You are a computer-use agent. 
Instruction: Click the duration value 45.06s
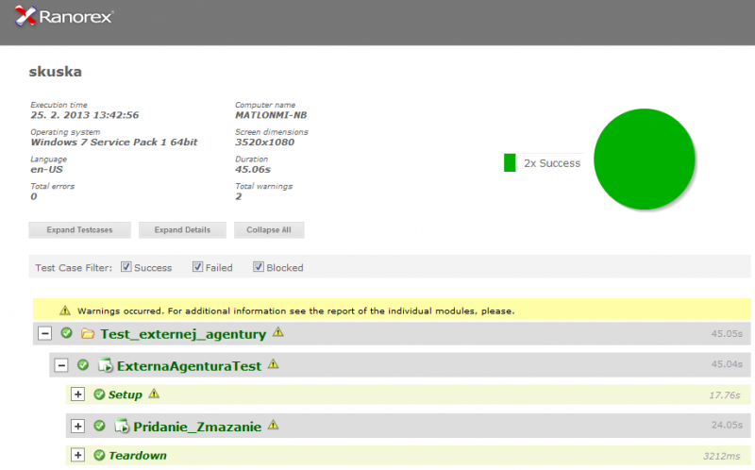point(253,170)
